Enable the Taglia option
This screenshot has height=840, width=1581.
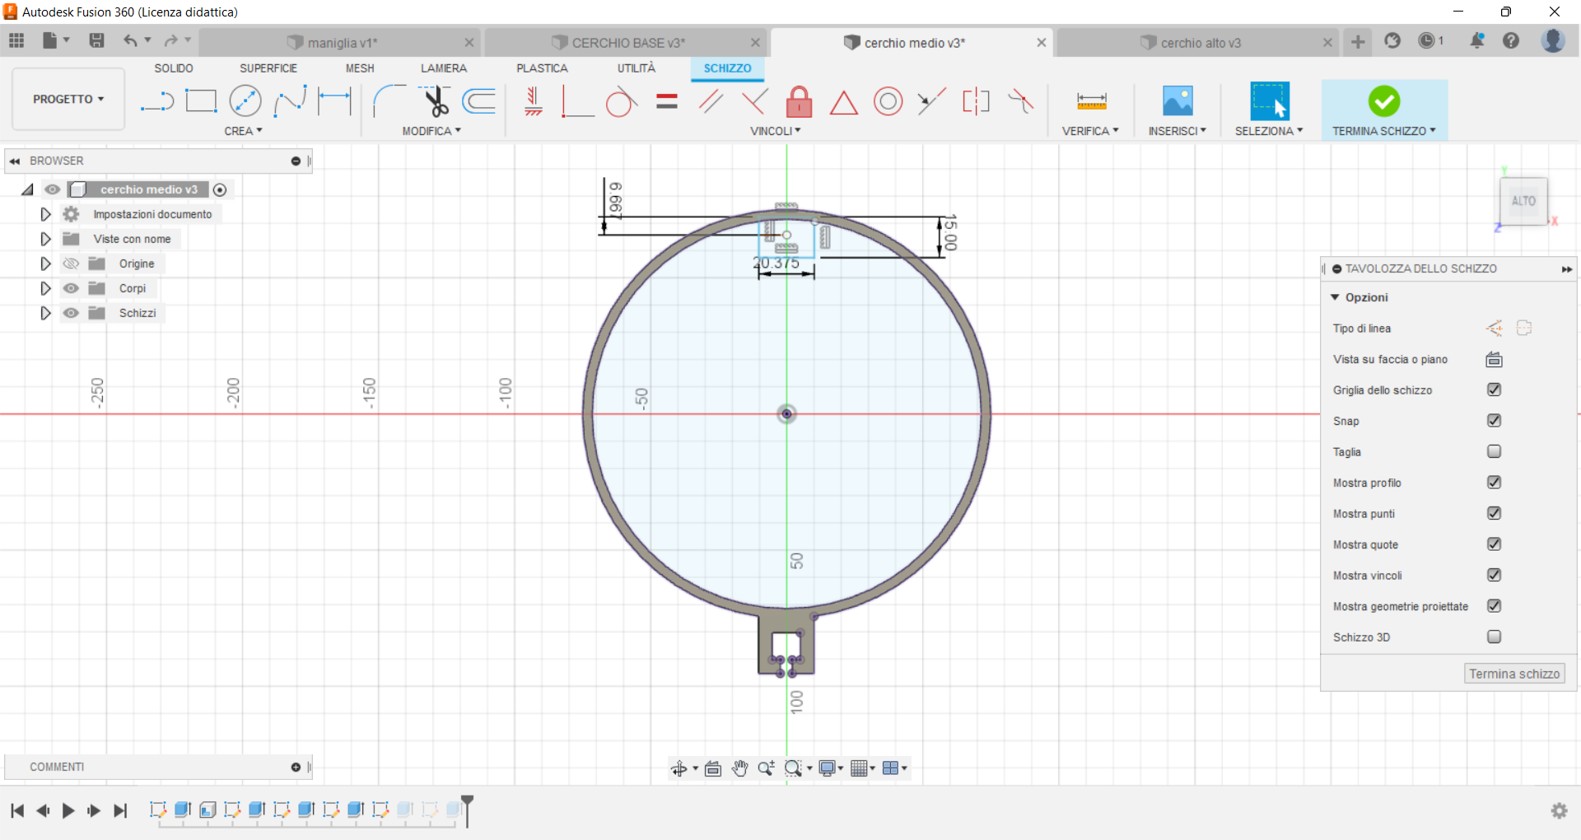[1494, 451]
